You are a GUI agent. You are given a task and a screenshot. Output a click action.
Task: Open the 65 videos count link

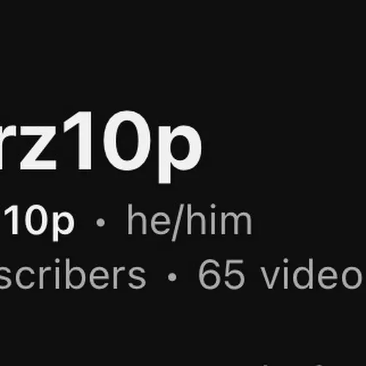tap(282, 274)
